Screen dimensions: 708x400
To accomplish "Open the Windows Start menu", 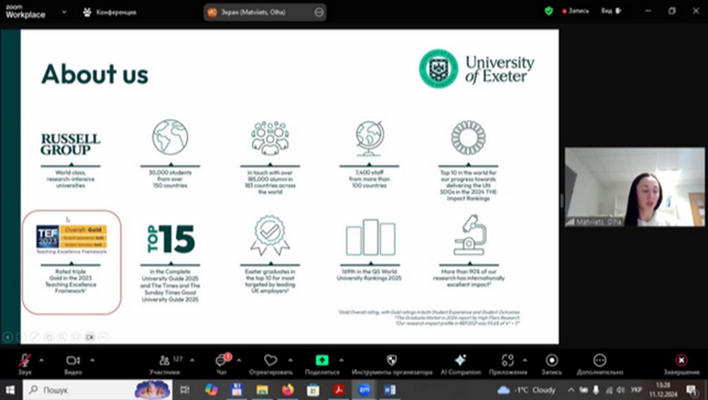I will [10, 390].
